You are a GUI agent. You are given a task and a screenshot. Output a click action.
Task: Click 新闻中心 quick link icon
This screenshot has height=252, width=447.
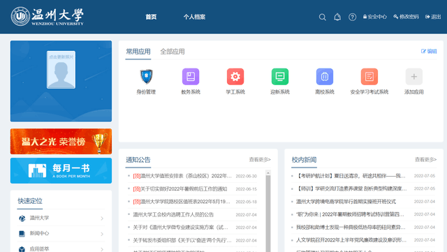click(x=22, y=234)
